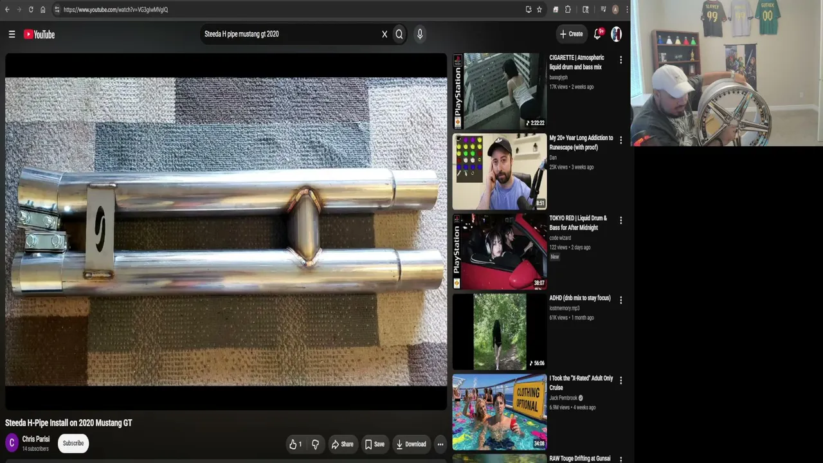This screenshot has height=463, width=823.
Task: Click the Jack Pembrook channel name
Action: [x=563, y=398]
